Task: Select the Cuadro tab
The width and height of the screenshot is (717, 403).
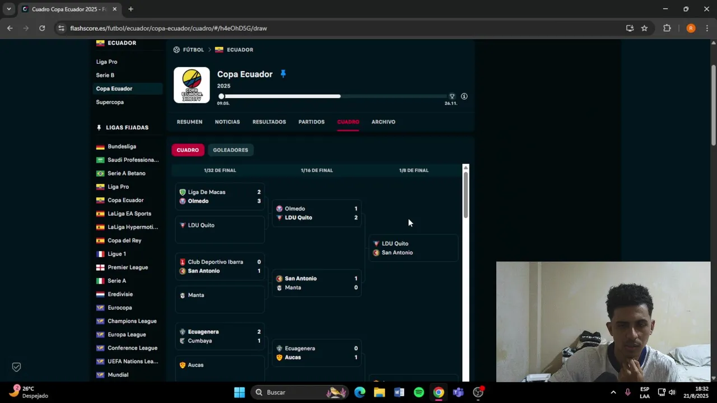Action: [348, 121]
